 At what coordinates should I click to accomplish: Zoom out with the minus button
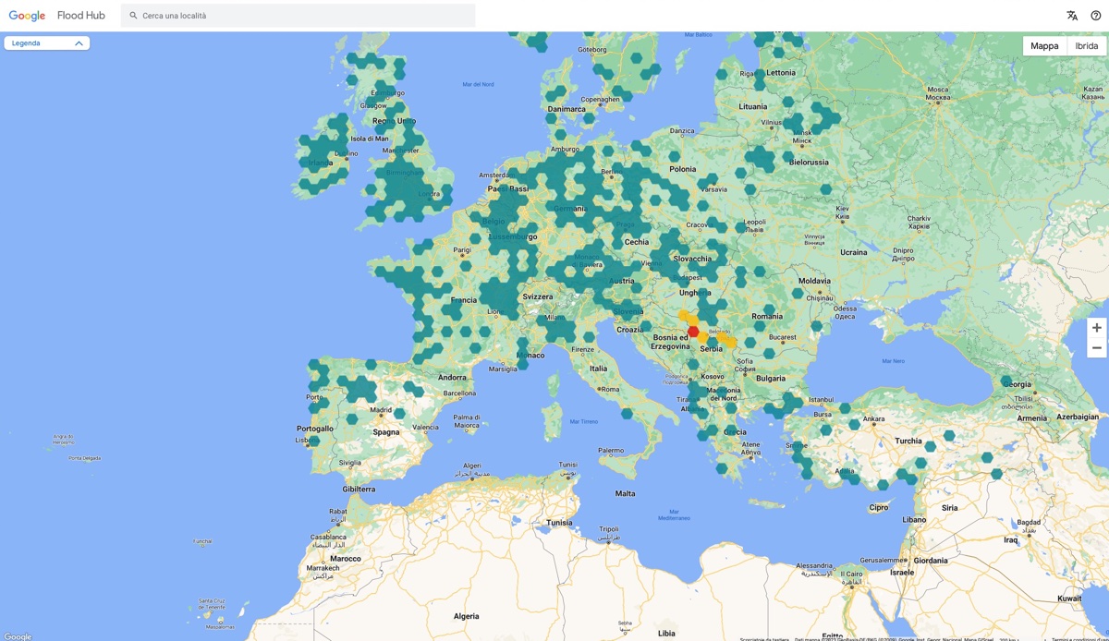1096,348
